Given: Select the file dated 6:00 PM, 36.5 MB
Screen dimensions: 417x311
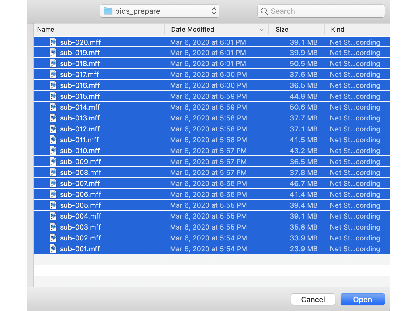Looking at the screenshot, I should (80, 85).
